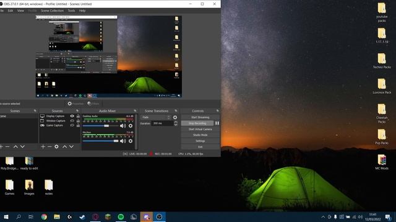Show hidden tray icons chevron
This screenshot has width=396, height=222.
(323, 216)
